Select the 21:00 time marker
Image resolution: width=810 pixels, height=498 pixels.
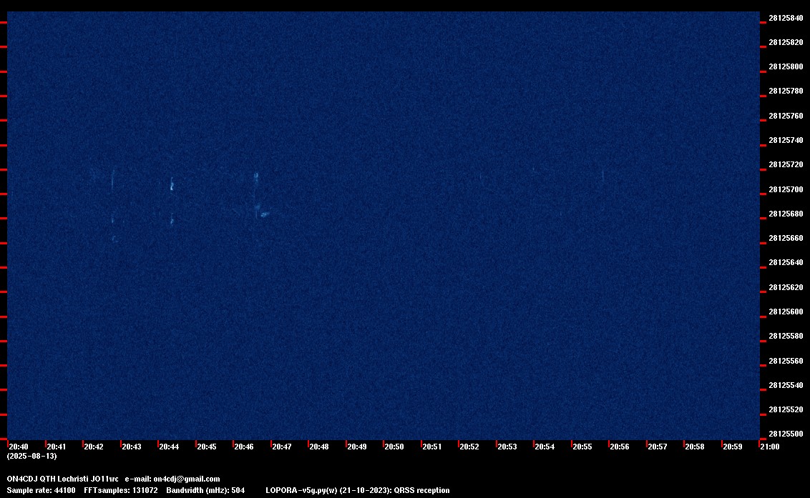(770, 447)
